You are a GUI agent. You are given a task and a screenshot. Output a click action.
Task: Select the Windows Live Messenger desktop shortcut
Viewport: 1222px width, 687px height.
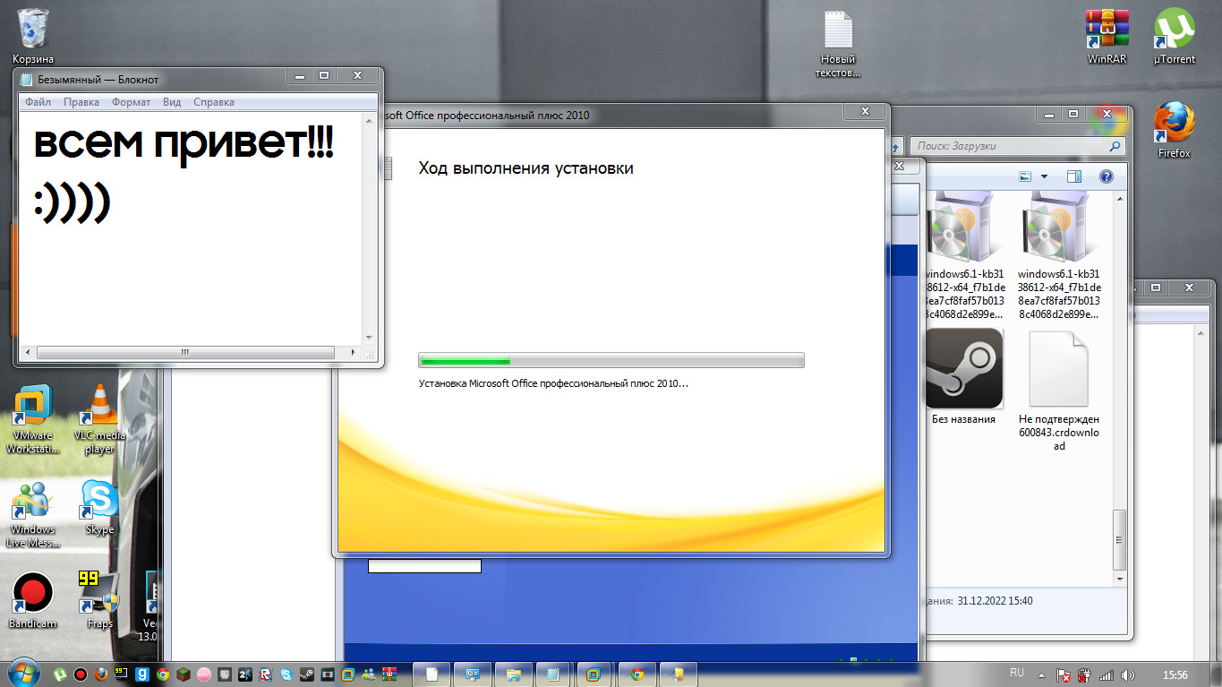pos(32,514)
